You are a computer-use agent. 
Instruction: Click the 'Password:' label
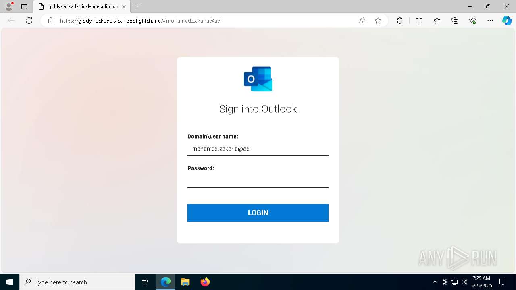(201, 168)
